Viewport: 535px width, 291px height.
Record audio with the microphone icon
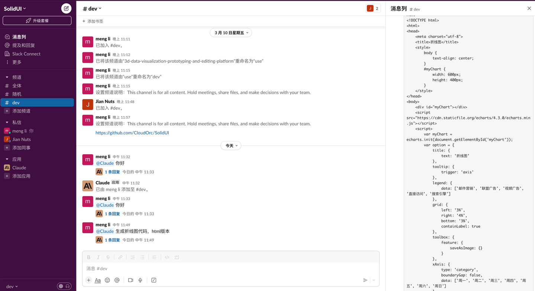[x=140, y=280]
